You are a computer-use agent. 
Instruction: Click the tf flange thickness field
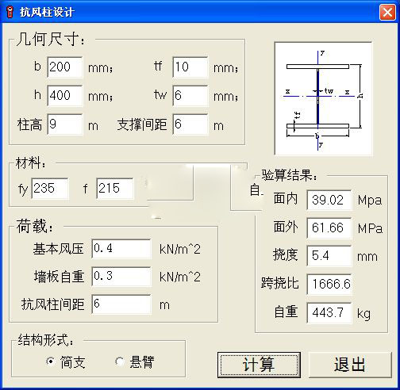(190, 67)
